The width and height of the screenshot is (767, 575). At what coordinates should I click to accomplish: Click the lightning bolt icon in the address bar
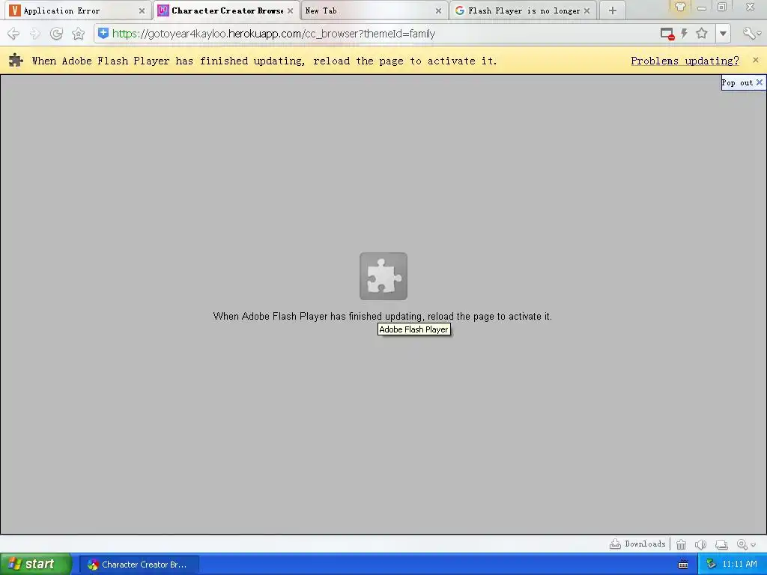click(x=685, y=34)
